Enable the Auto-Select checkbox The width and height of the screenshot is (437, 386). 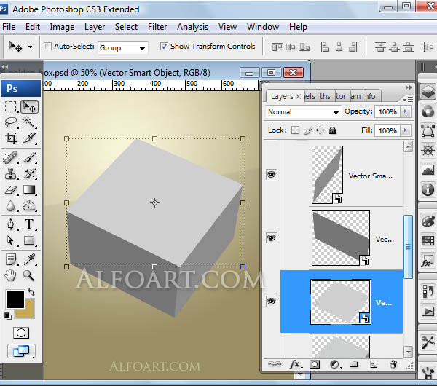click(47, 47)
